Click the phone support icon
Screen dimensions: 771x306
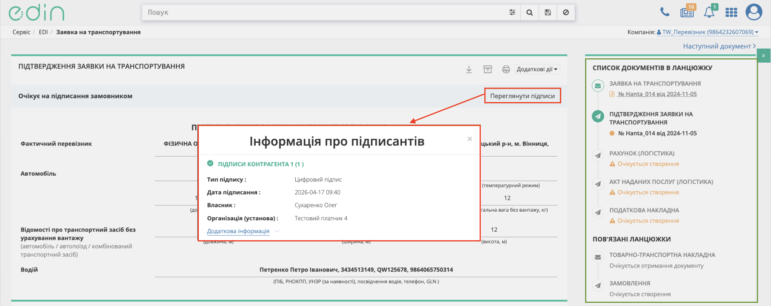click(665, 12)
